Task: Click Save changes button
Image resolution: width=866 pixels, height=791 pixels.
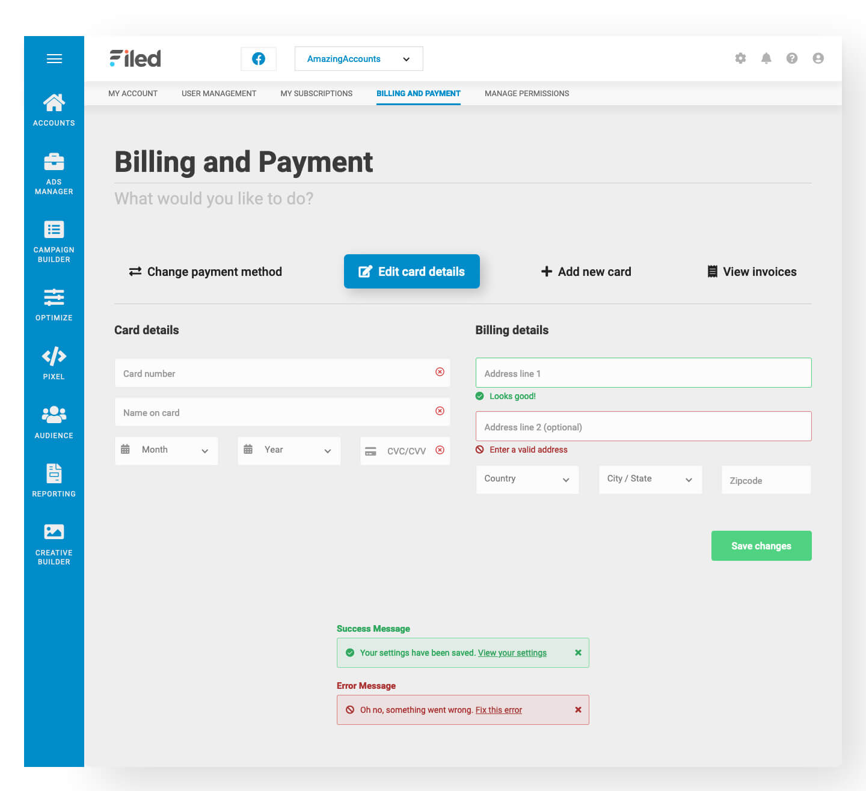Action: coord(761,546)
